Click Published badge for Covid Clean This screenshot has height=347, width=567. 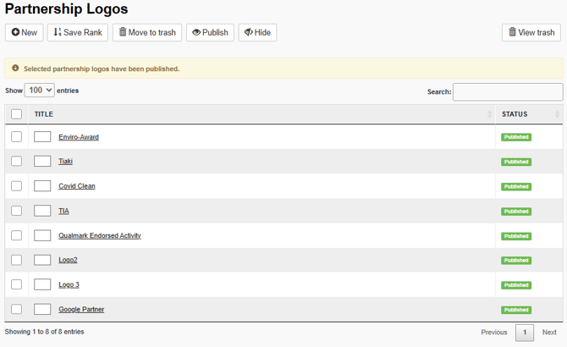click(516, 187)
